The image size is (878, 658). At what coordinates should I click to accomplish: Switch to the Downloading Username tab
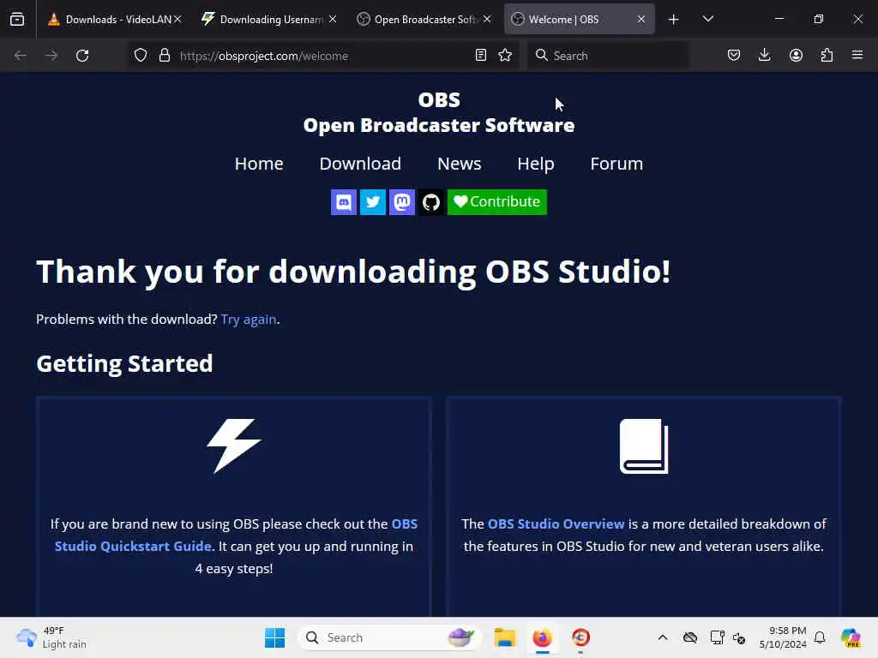268,20
